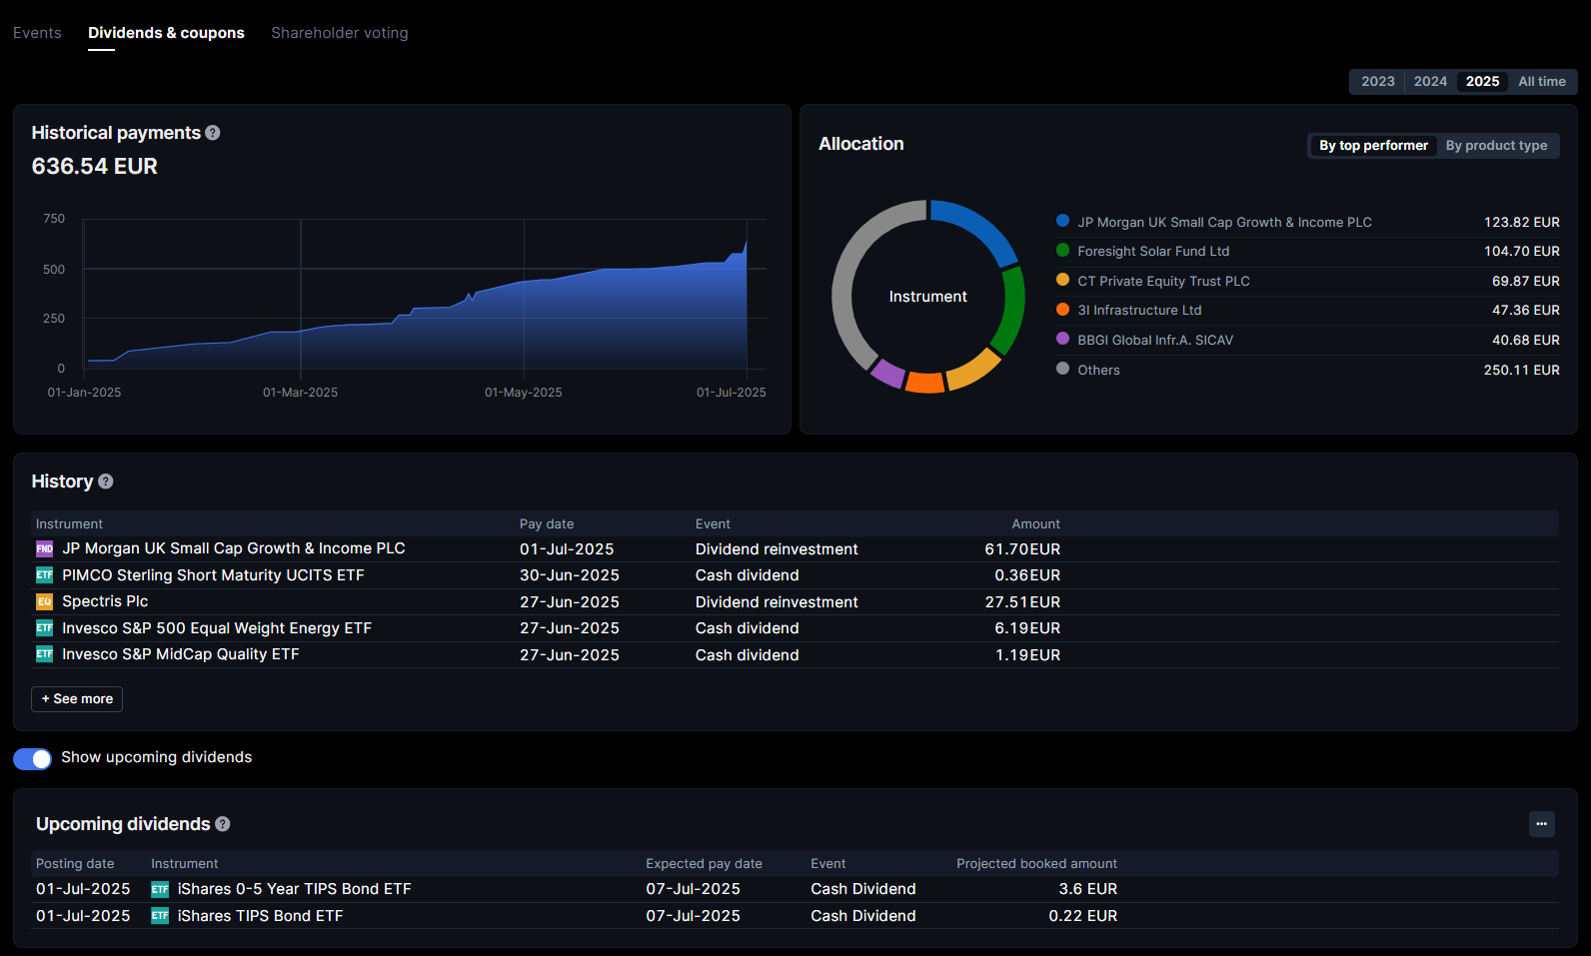Click FND icon for JP Morgan row
1591x956 pixels.
[x=45, y=548]
